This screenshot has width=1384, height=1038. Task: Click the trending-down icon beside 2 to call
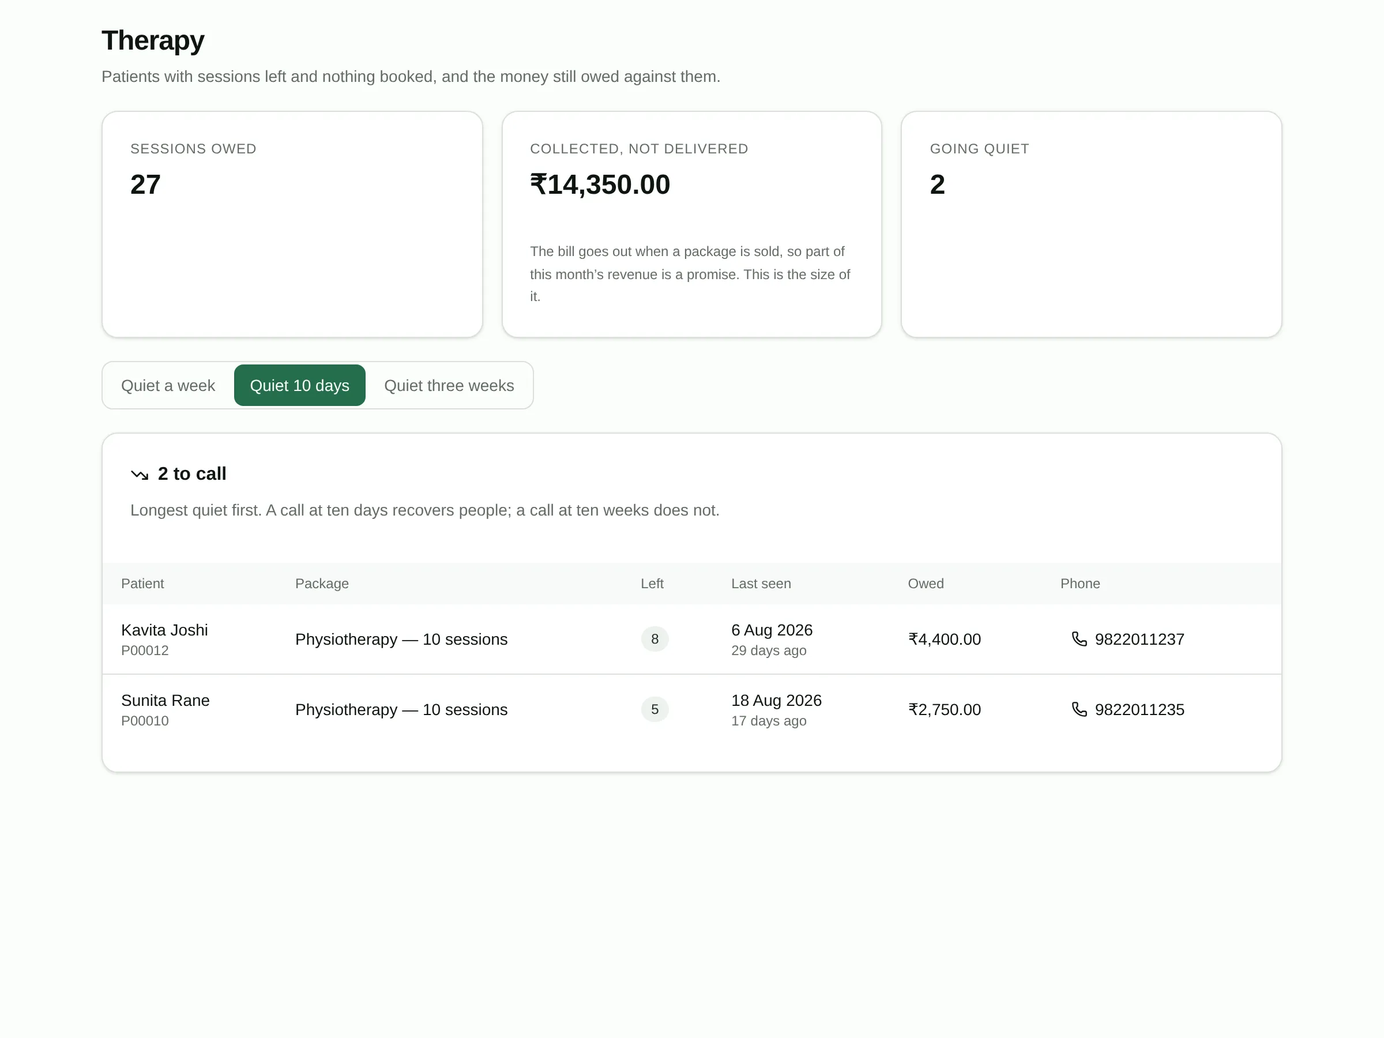click(x=139, y=475)
